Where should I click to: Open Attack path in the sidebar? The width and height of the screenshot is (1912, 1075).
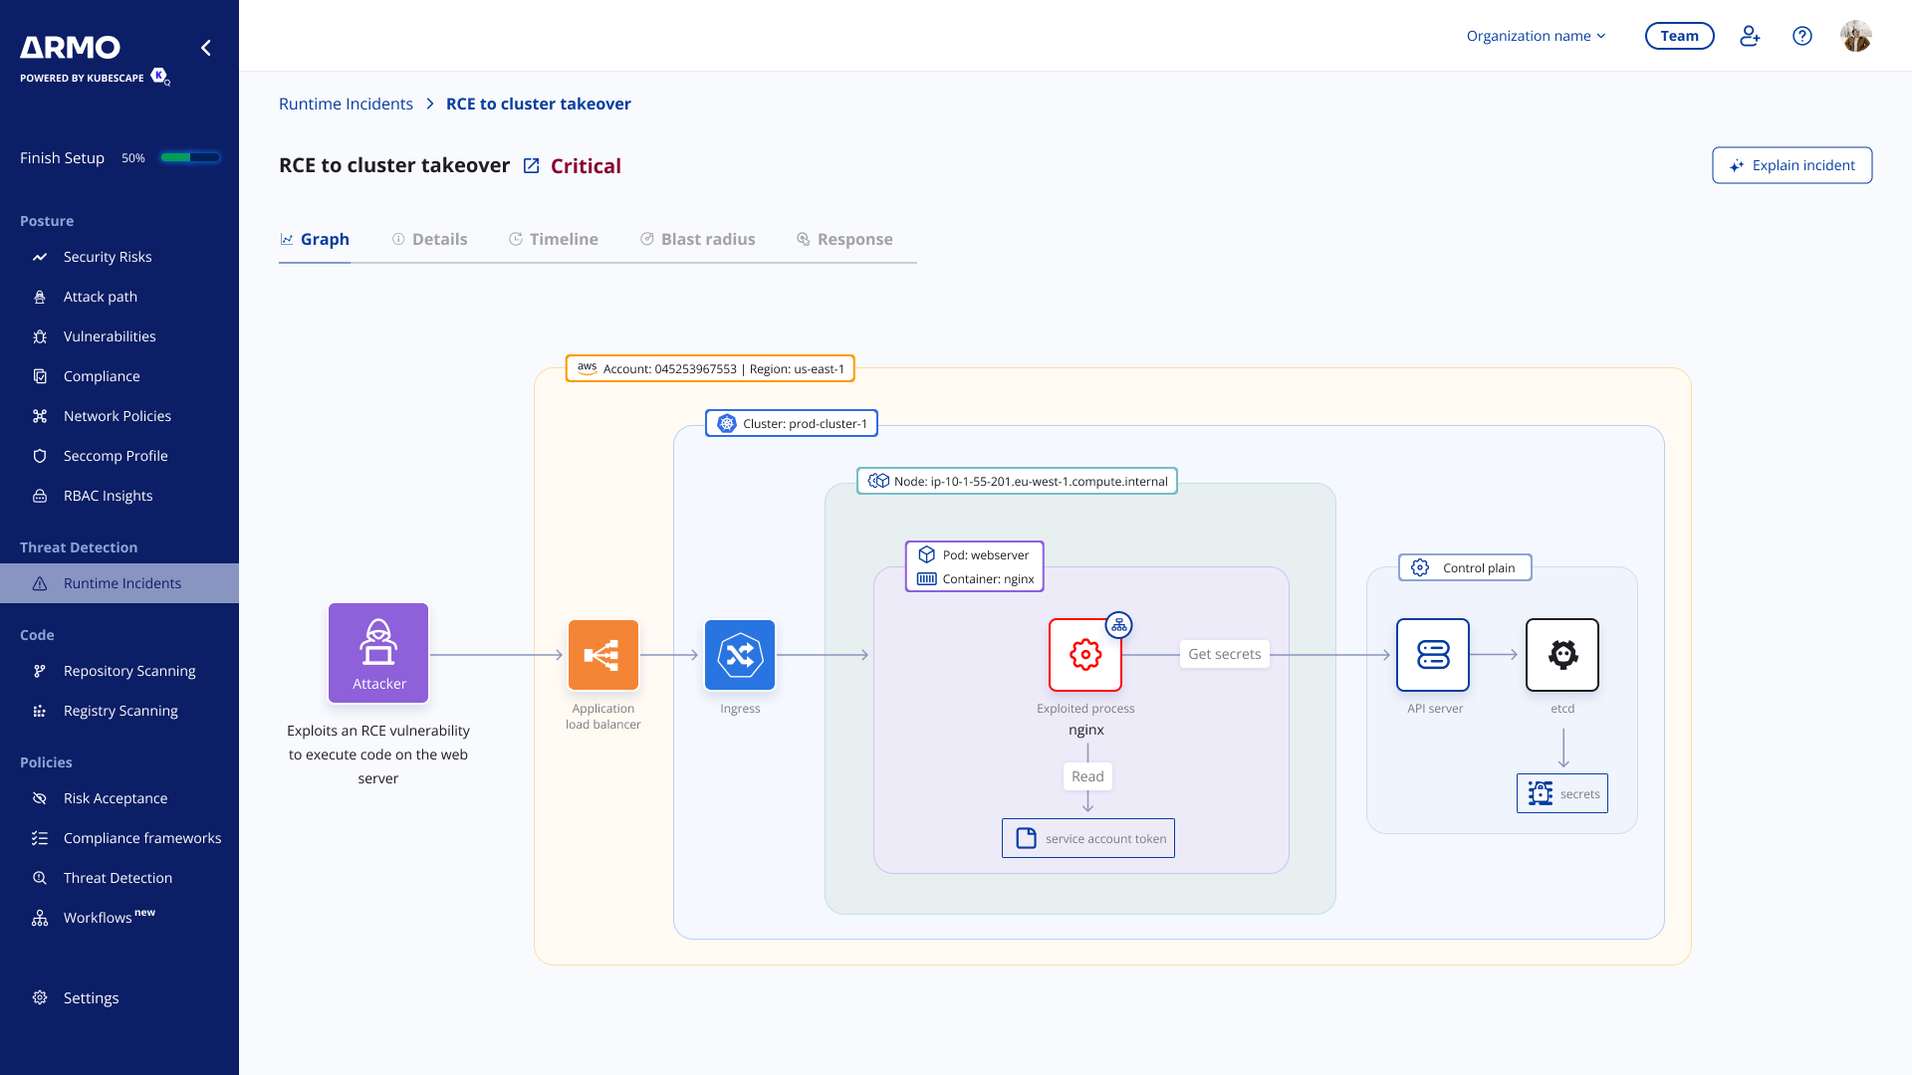pos(101,297)
